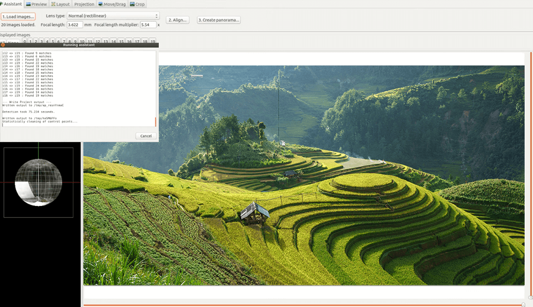The image size is (533, 307).
Task: Select the Move/Drag tab
Action: 112,4
